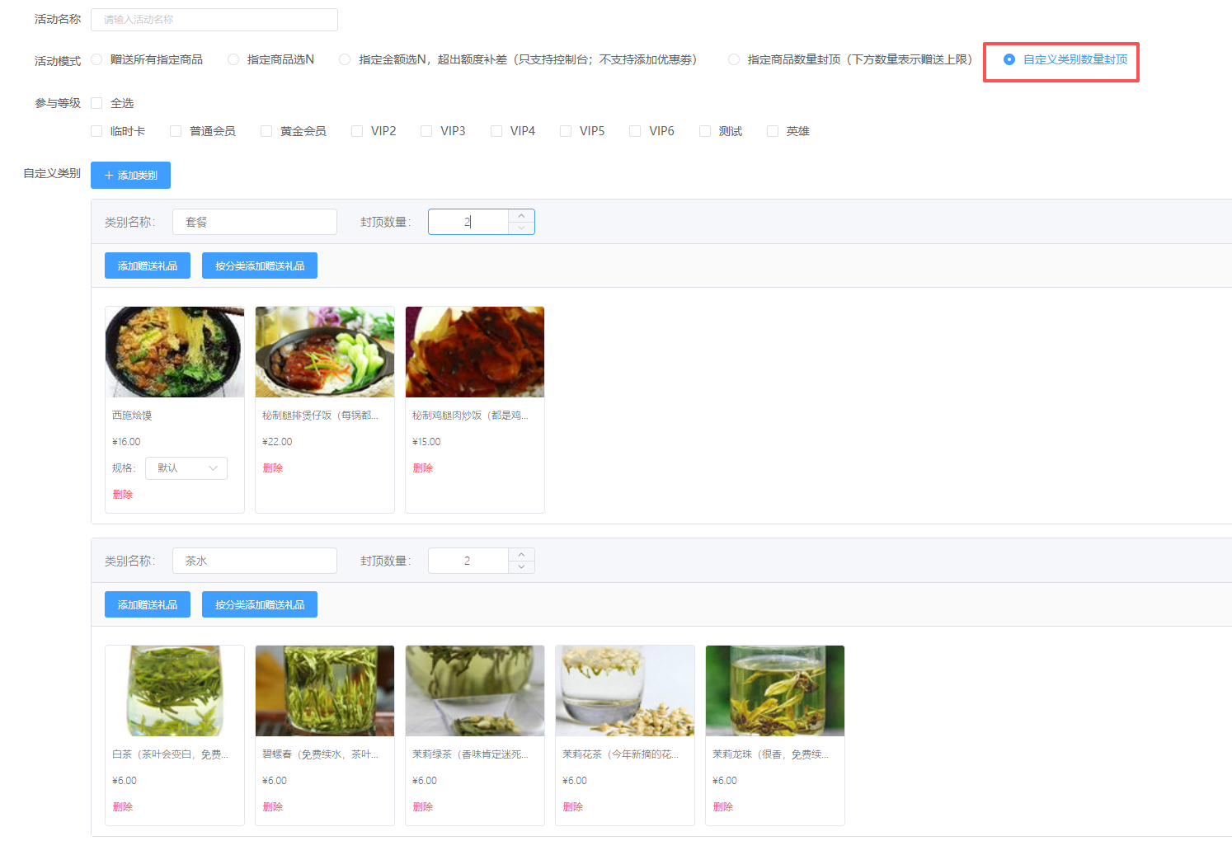The width and height of the screenshot is (1232, 841).
Task: Open the 茉莉龙珠 product image
Action: coord(775,691)
